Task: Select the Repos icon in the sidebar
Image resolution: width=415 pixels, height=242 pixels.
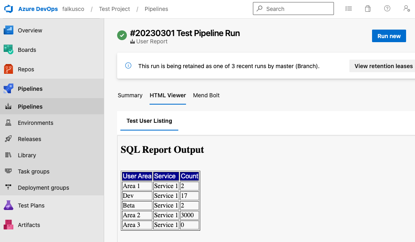Action: [8, 69]
